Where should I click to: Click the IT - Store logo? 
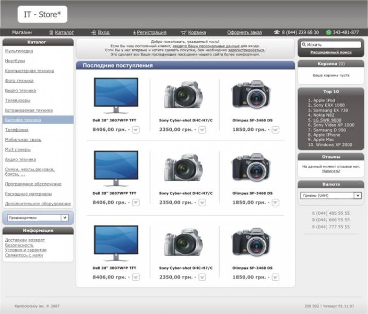tap(42, 14)
